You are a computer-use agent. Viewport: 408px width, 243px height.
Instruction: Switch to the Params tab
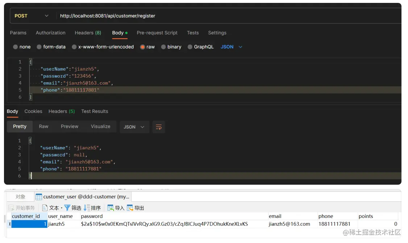pos(18,33)
